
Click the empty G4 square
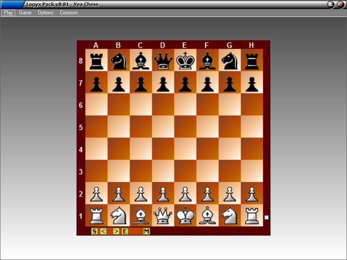click(230, 149)
